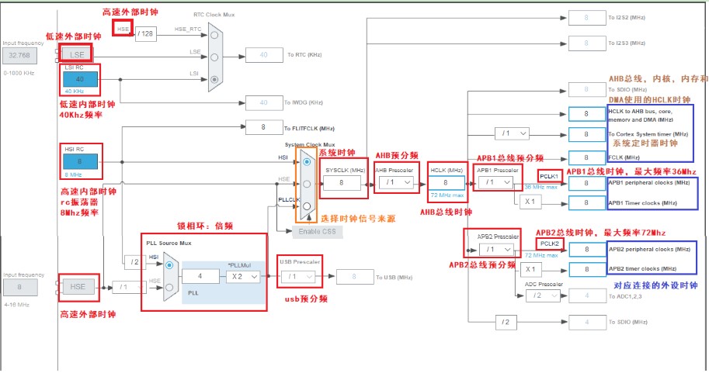Screen dimensions: 709x380
Task: Expand the APB1 Prescaler dropdown
Action: coord(496,182)
